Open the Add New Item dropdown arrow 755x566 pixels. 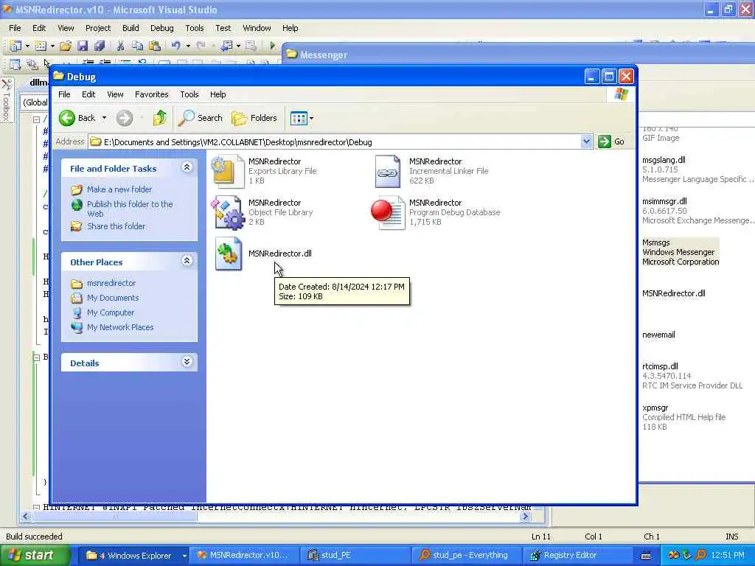pos(52,46)
